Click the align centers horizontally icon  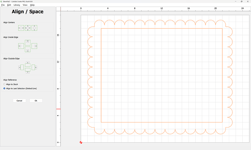pyautogui.click(x=21, y=28)
